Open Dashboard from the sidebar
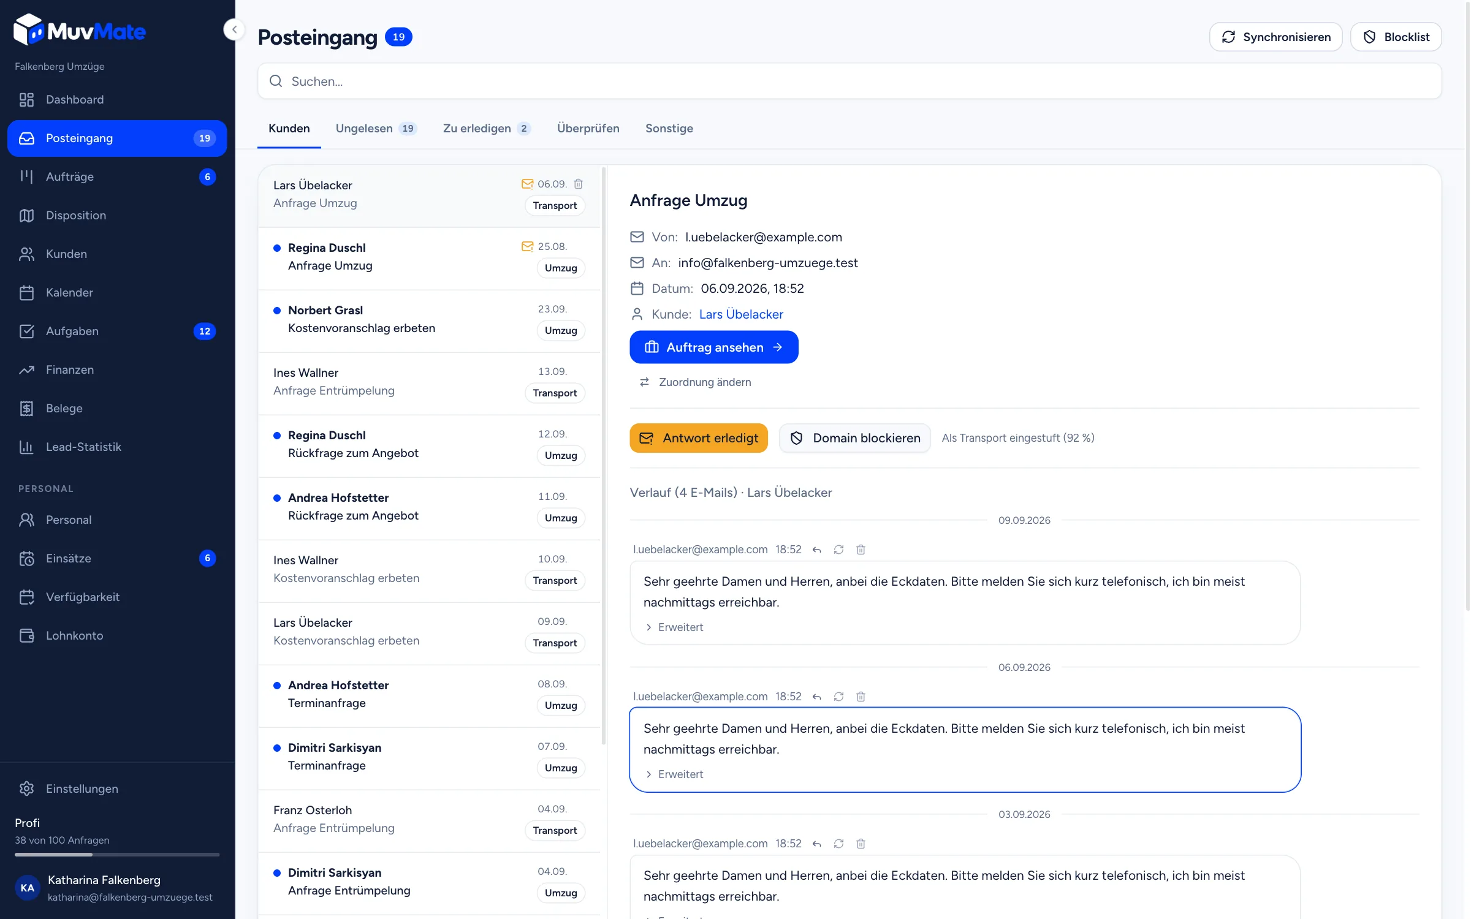This screenshot has width=1471, height=919. 117,99
